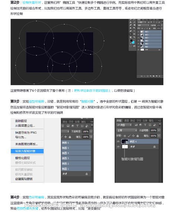The width and height of the screenshot is (176, 212).
Task: Click the foreground dark color swatch
Action: (131, 40)
